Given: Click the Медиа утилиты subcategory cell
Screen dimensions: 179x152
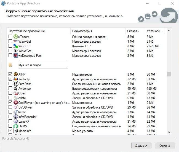Looking at the screenshot, I should (x=83, y=131).
